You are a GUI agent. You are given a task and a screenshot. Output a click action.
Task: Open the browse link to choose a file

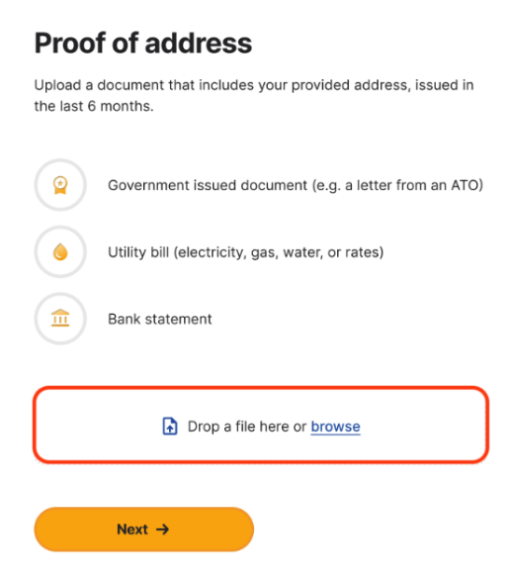click(335, 427)
